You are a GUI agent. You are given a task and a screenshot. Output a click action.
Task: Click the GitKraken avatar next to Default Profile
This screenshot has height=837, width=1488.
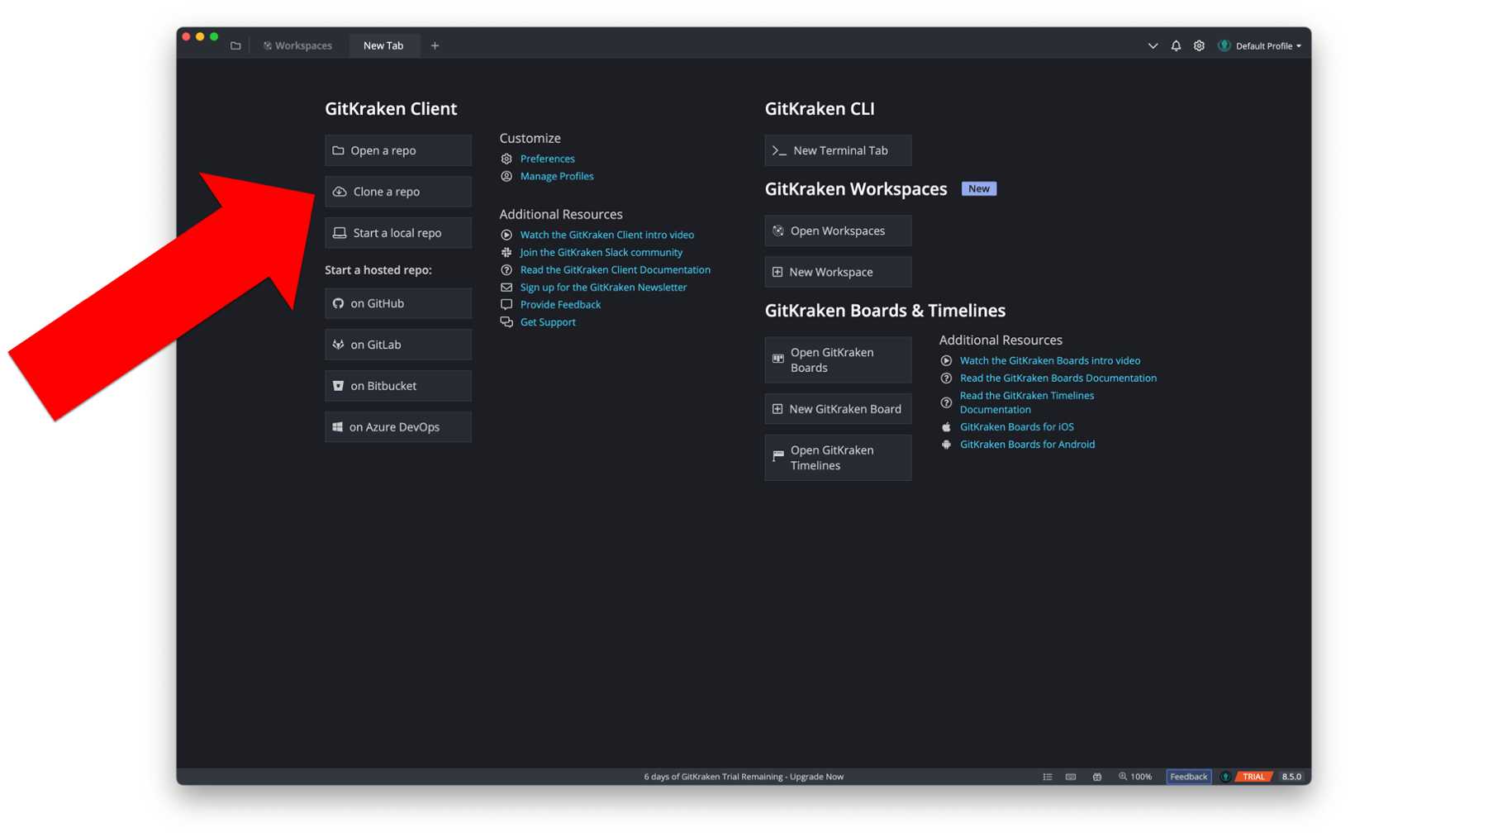tap(1224, 45)
